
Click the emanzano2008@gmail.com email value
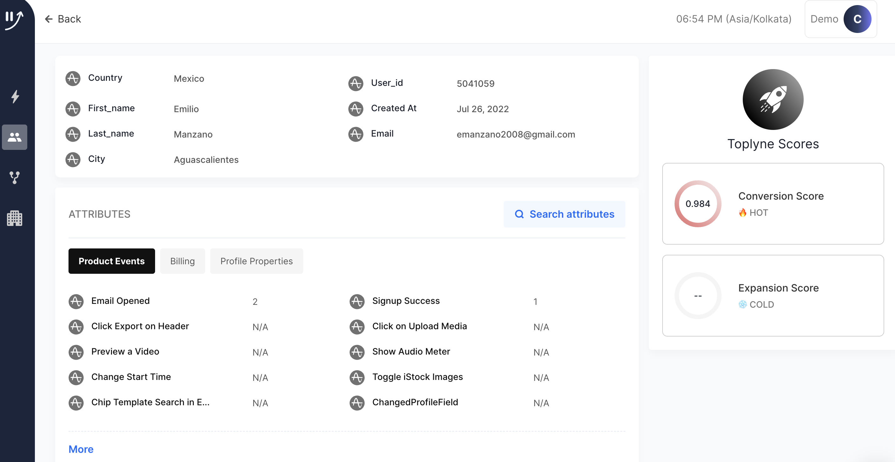pos(516,134)
